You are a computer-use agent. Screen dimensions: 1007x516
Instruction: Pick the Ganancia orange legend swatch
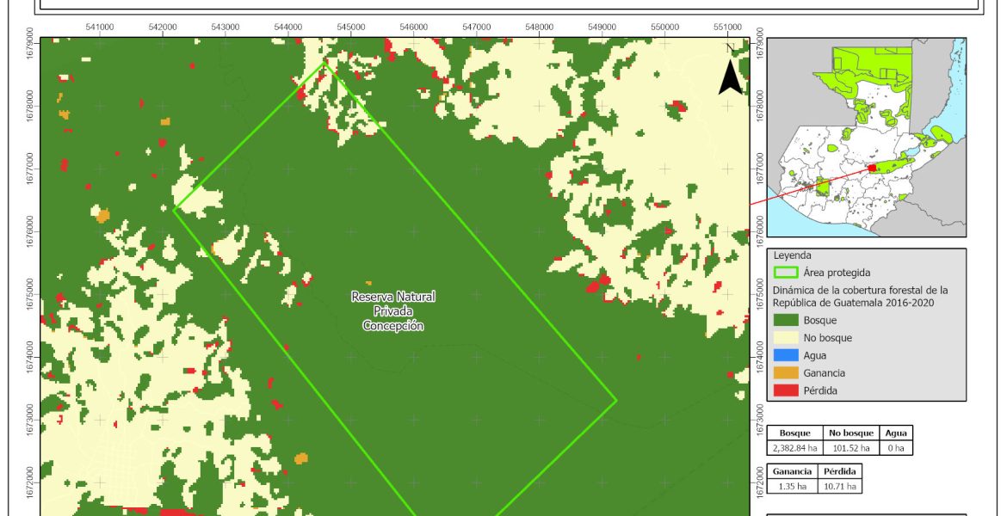click(x=786, y=373)
